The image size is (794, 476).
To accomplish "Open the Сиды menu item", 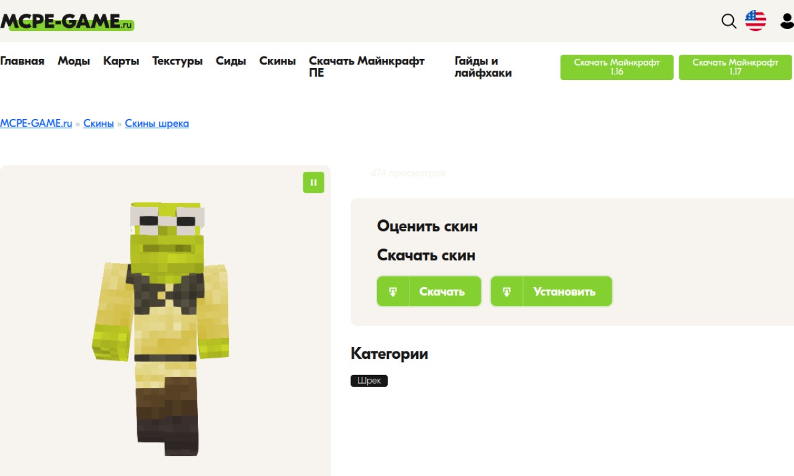I will (x=231, y=61).
